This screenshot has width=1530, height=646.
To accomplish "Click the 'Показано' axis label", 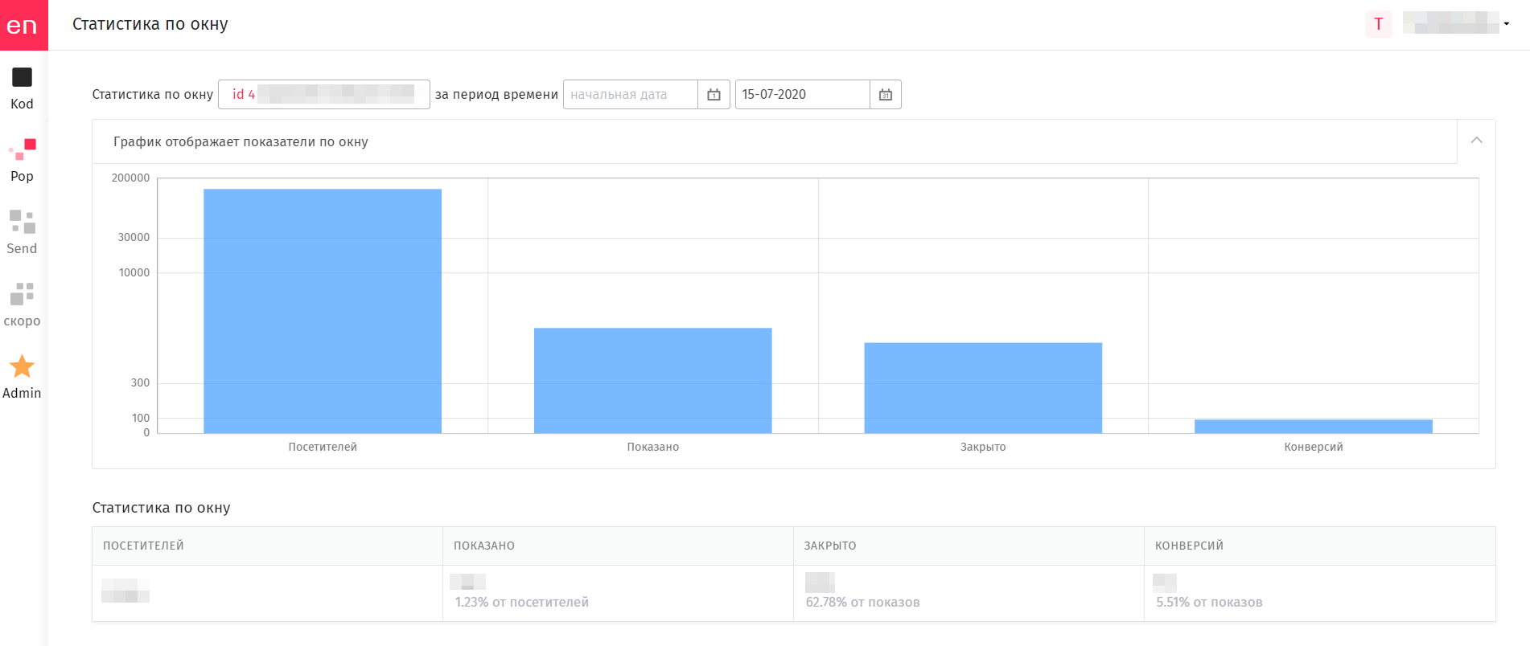I will tap(653, 447).
